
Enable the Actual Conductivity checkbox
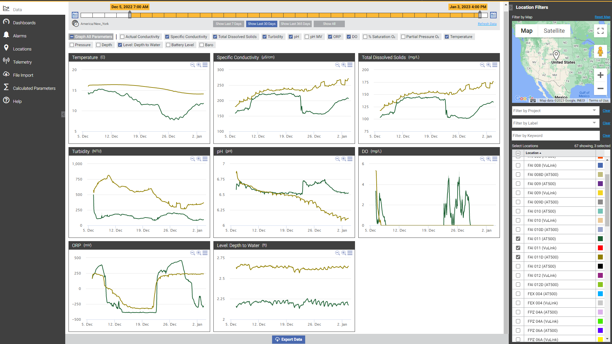tap(122, 37)
